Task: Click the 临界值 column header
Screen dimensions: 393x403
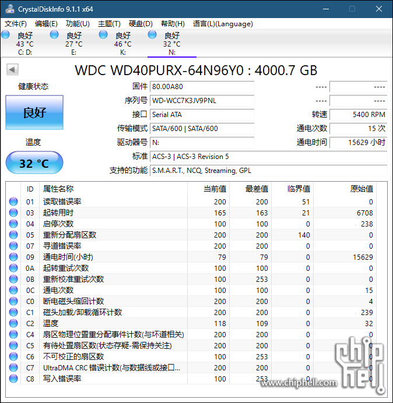Action: pyautogui.click(x=292, y=189)
